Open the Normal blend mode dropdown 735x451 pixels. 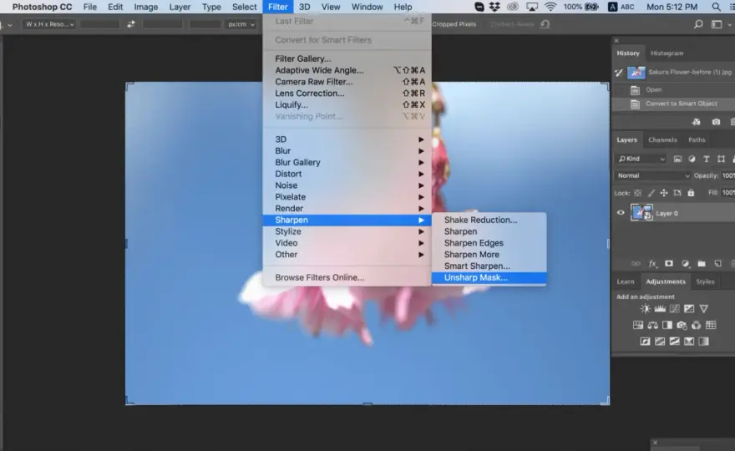(652, 175)
